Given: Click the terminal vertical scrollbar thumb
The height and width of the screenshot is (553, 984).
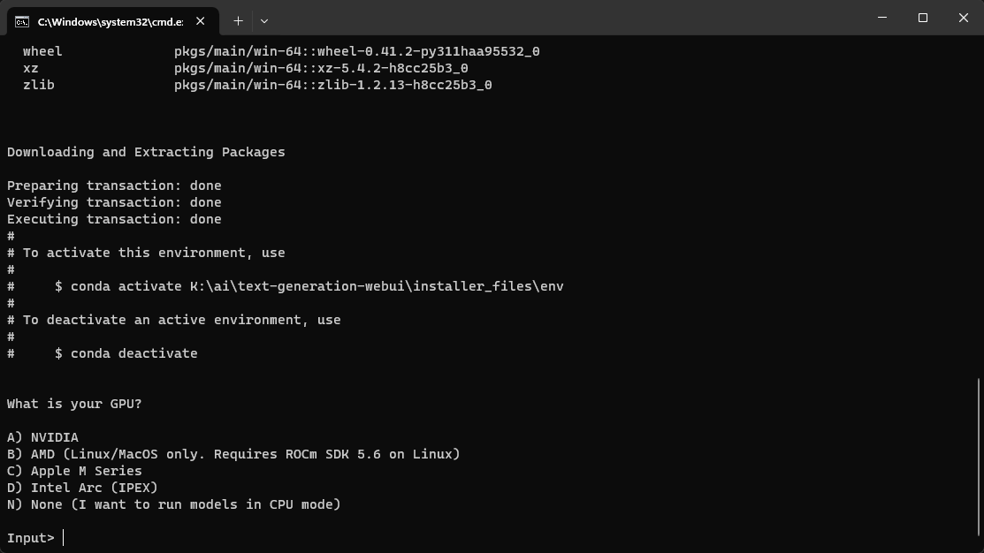Looking at the screenshot, I should point(978,461).
